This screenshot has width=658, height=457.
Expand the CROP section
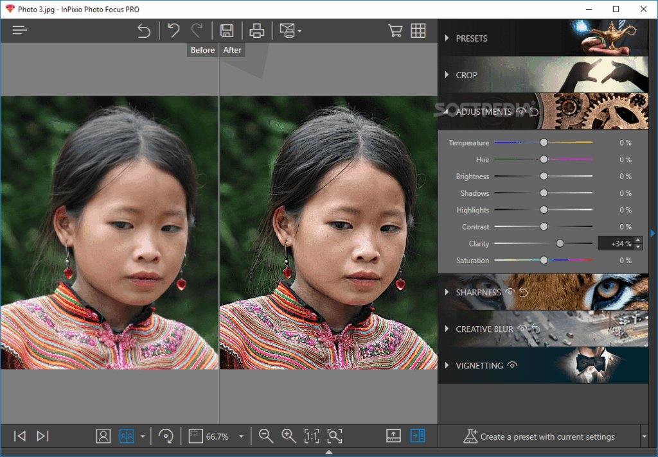[447, 74]
